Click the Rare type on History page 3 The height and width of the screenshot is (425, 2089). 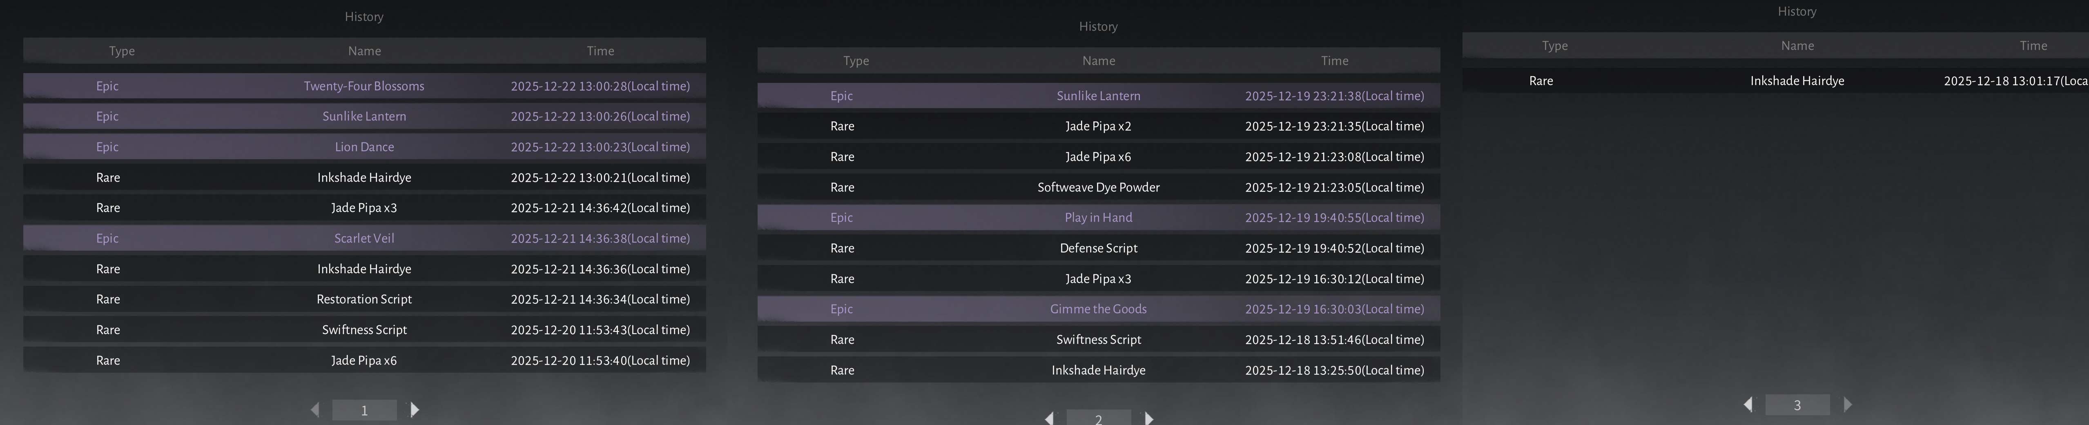click(x=1541, y=81)
